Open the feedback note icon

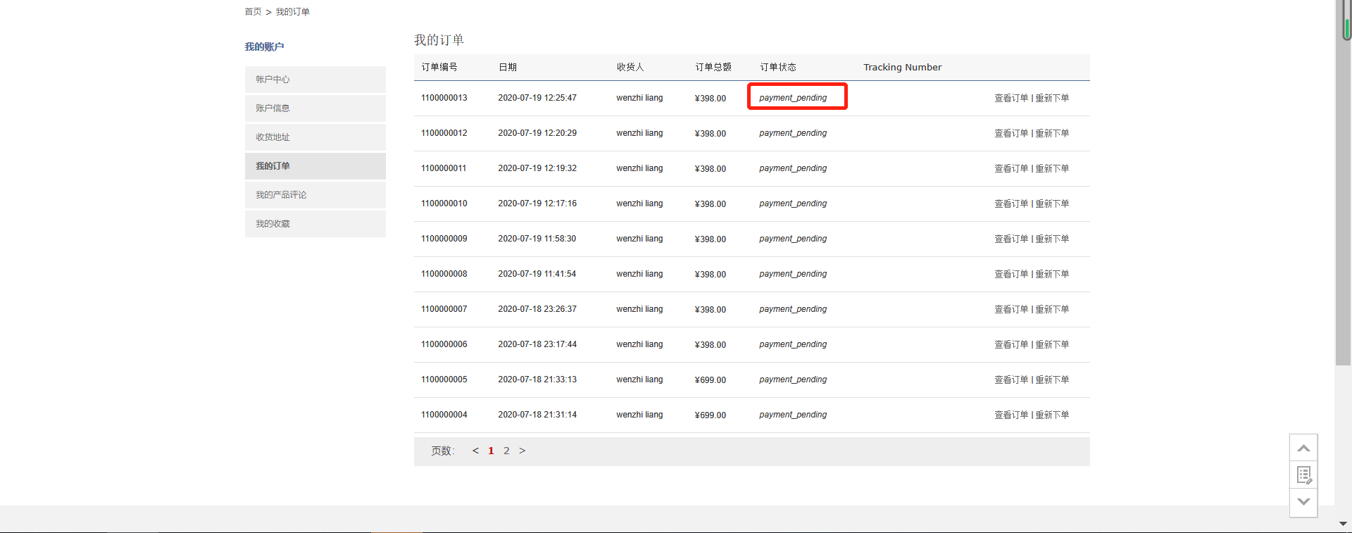tap(1303, 475)
